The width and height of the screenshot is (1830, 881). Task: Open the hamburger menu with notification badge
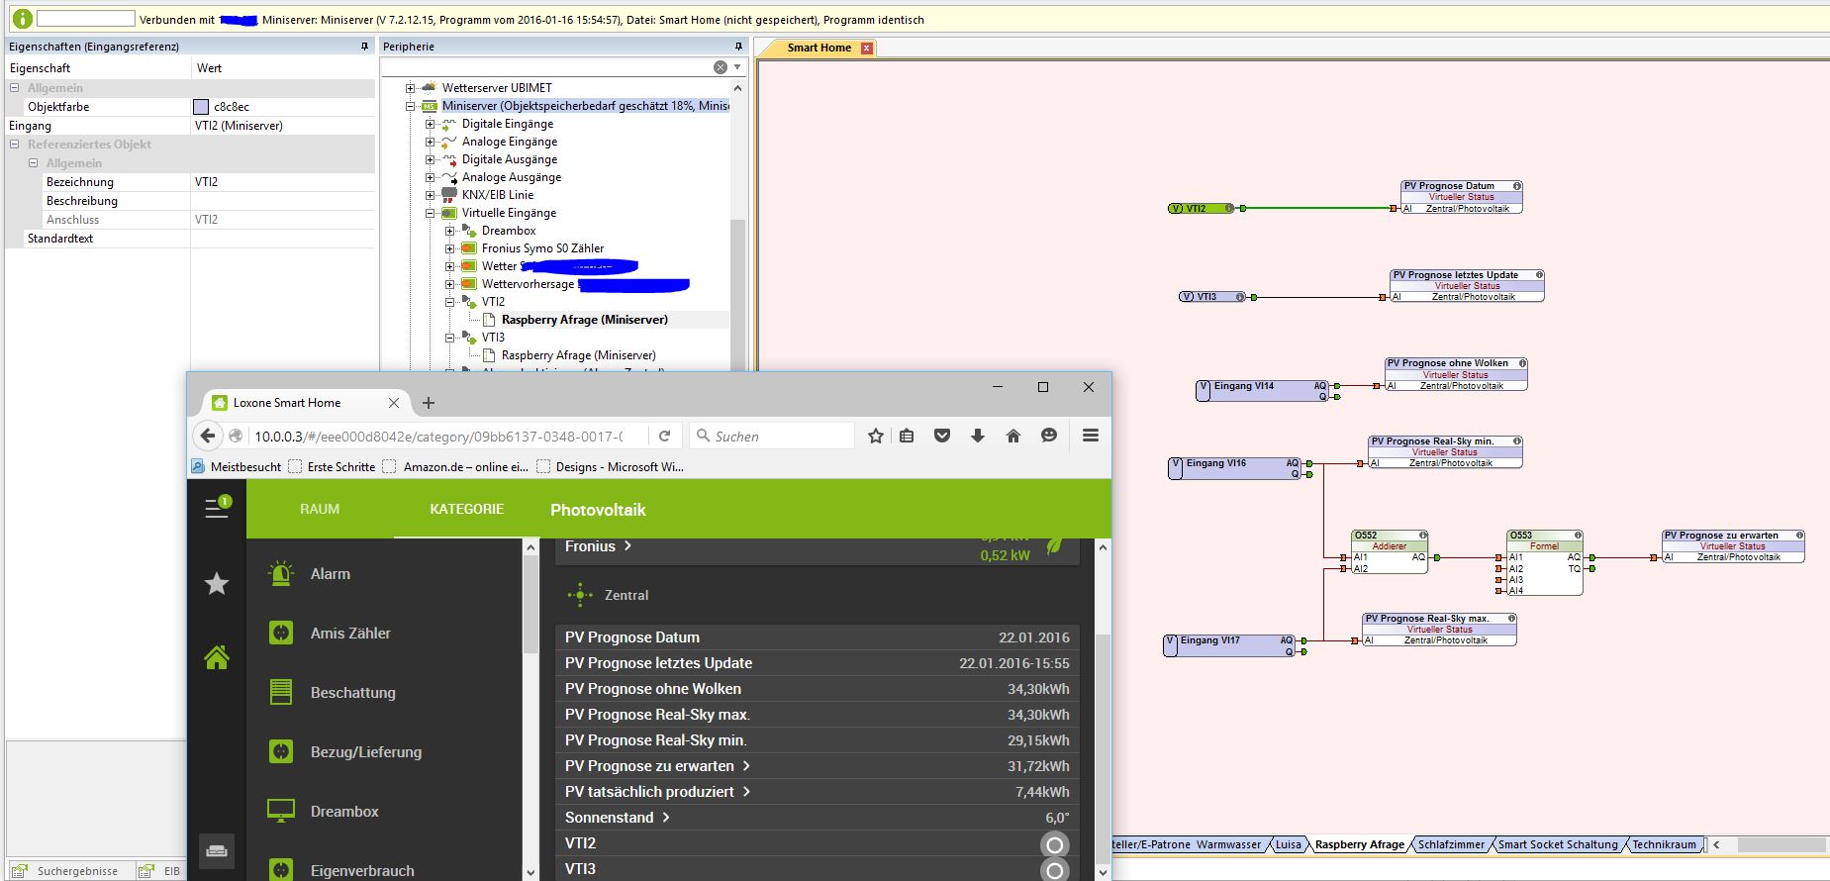click(217, 508)
